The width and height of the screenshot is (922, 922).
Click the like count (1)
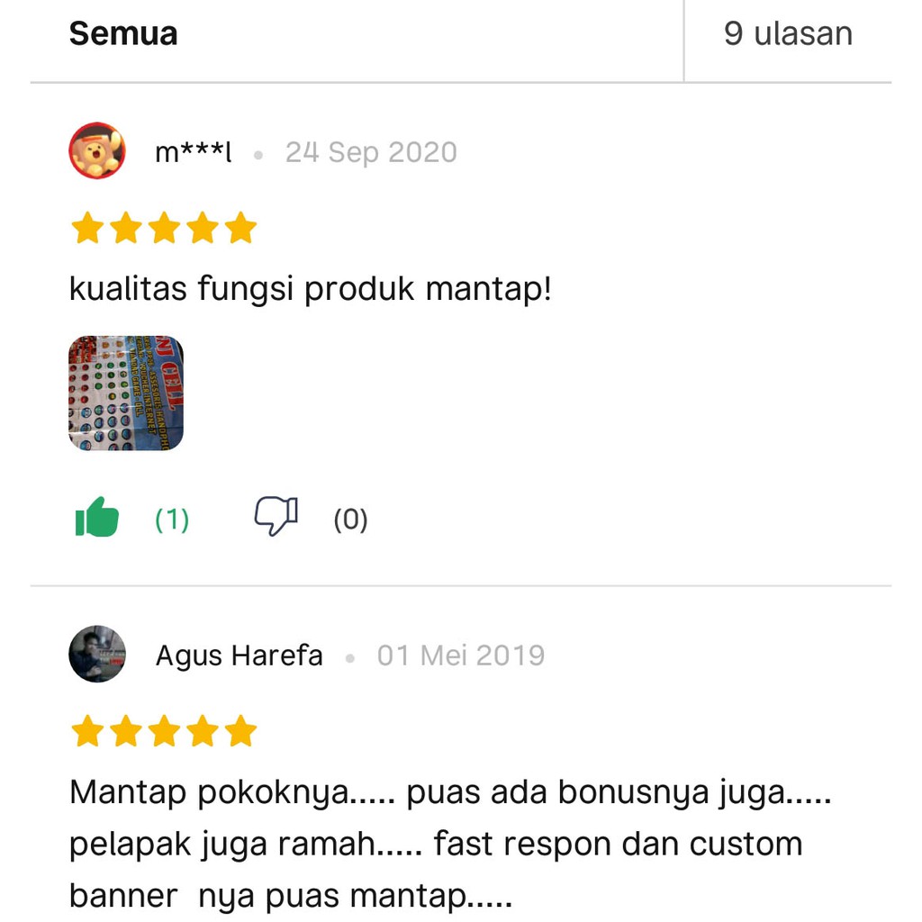tap(172, 520)
